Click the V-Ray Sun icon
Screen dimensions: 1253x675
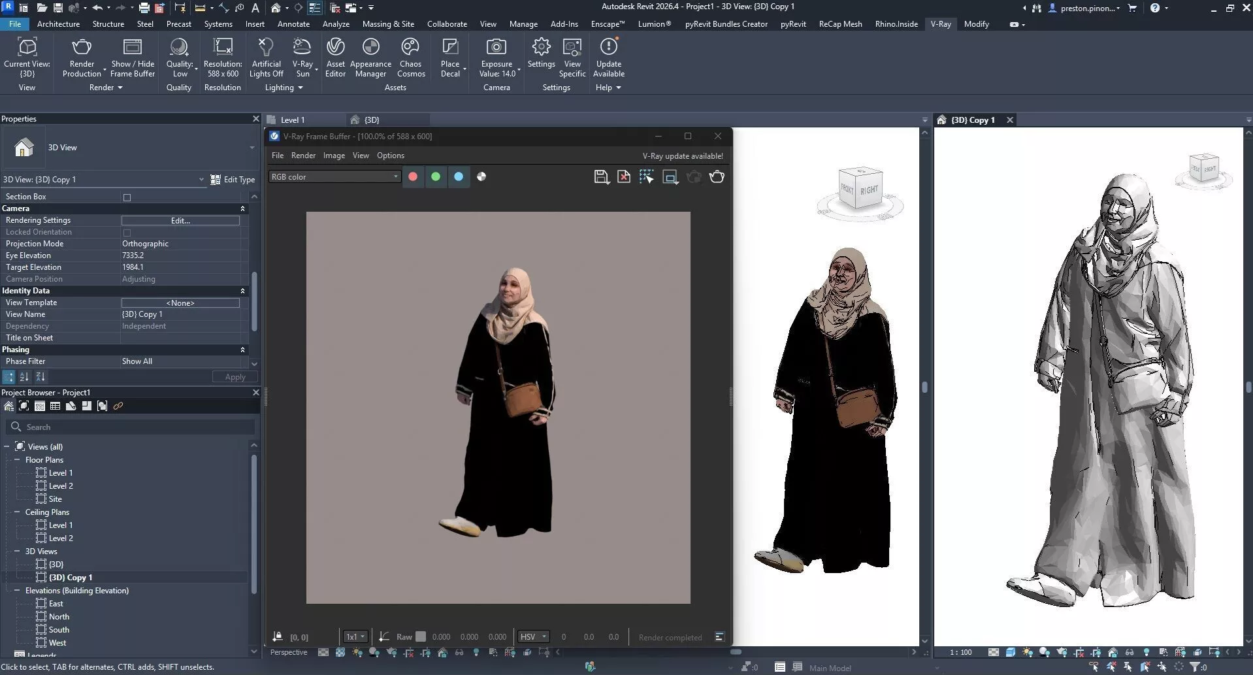pos(302,47)
